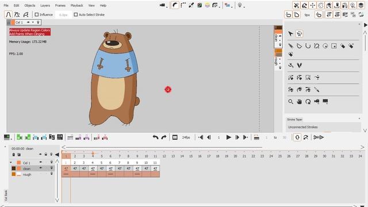Open the Objects menu
The height and width of the screenshot is (207, 368).
(30, 5)
